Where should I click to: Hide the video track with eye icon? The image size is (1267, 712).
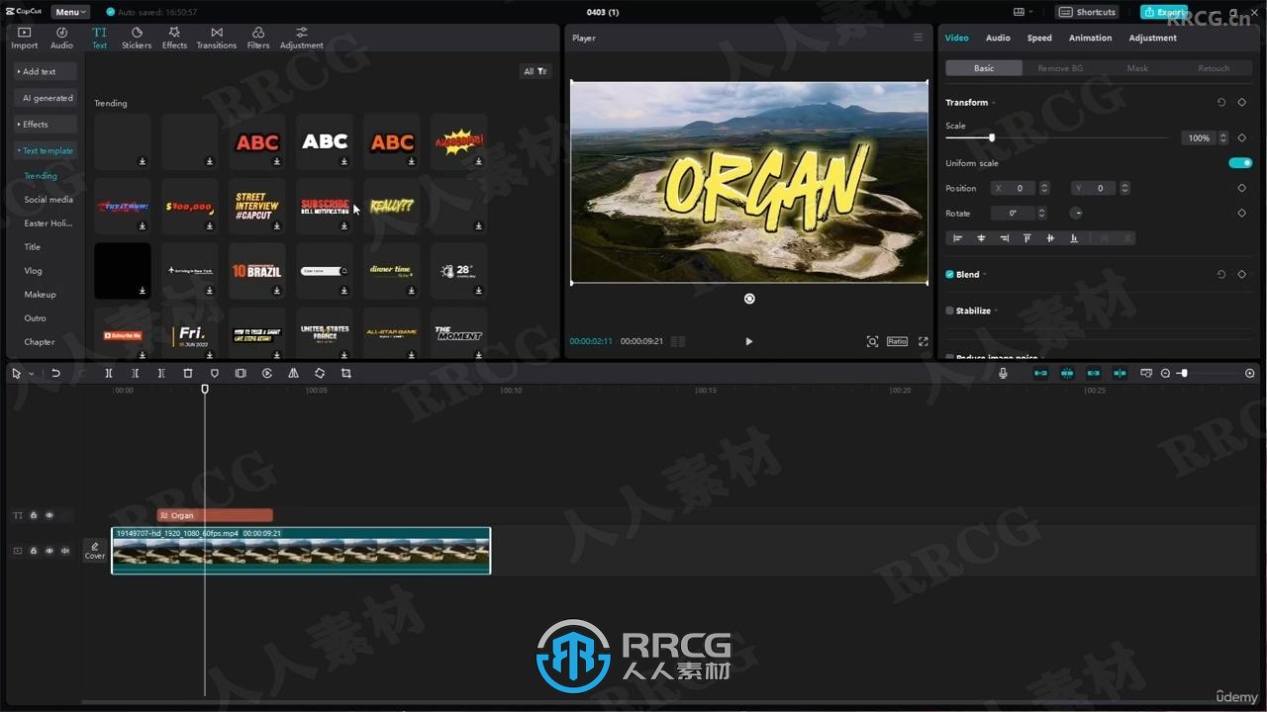[x=49, y=551]
